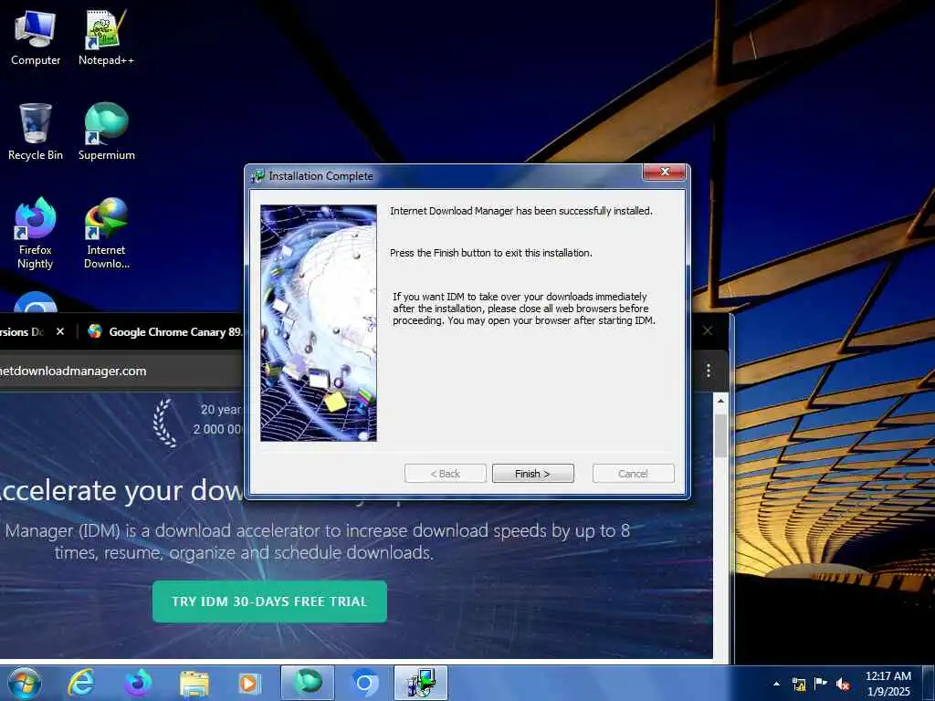
Task: Switch to IDM installer taskbar item
Action: pyautogui.click(x=421, y=683)
